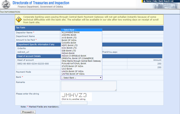The image size is (180, 114).
Task: Click the Finance Department, Government of Odisha subtitle
Action: coord(40,7)
